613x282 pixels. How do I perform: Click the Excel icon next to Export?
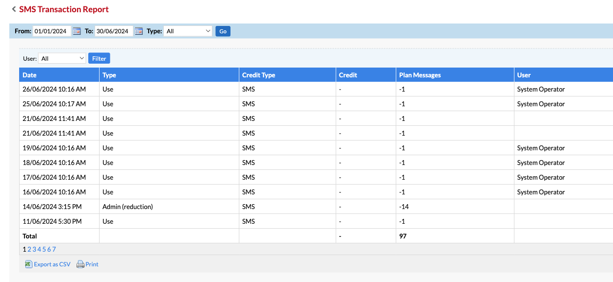pyautogui.click(x=29, y=264)
